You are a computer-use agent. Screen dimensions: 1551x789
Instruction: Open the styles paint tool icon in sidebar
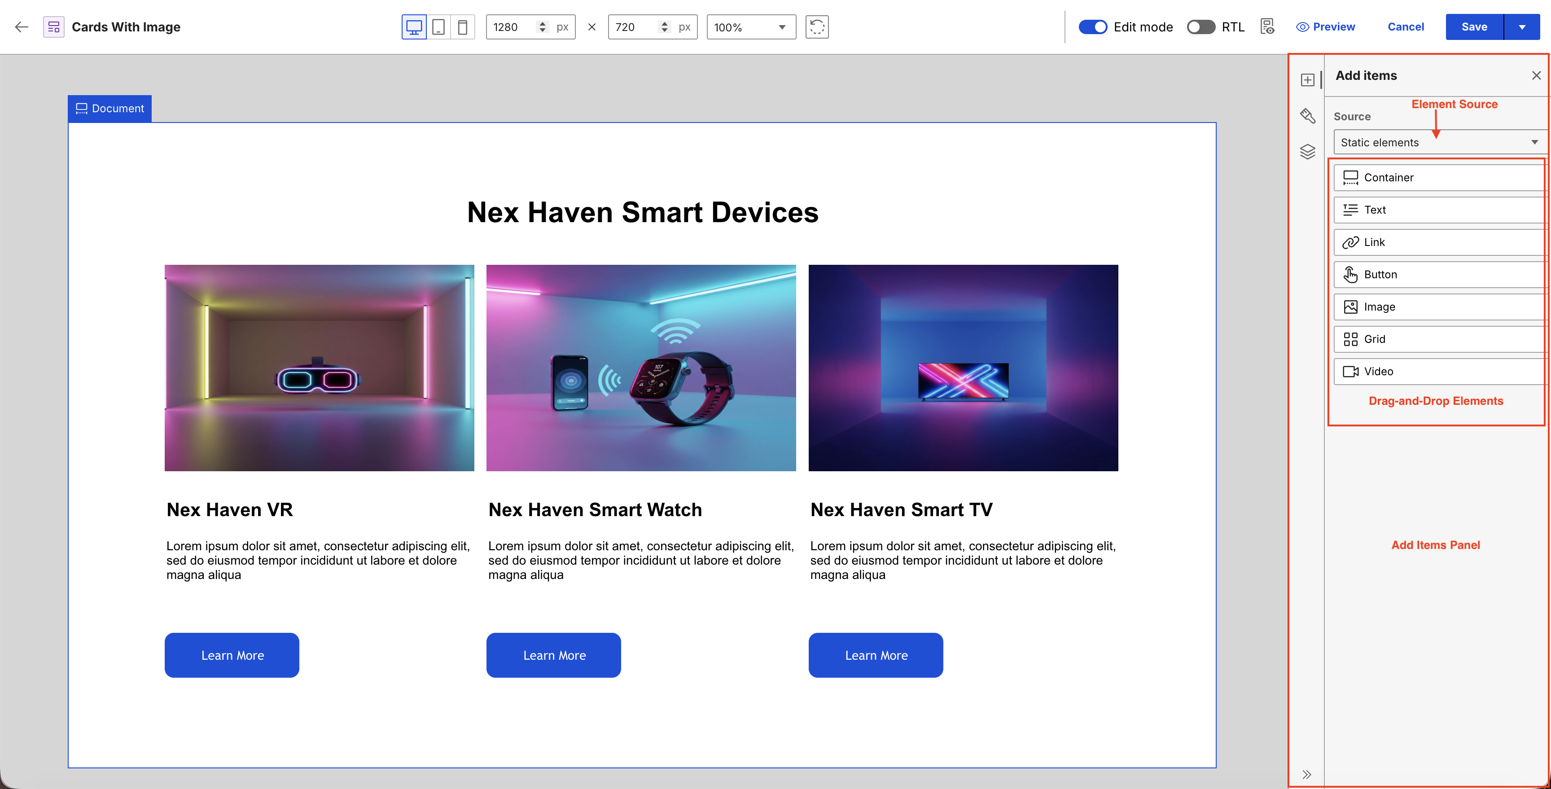(1307, 116)
